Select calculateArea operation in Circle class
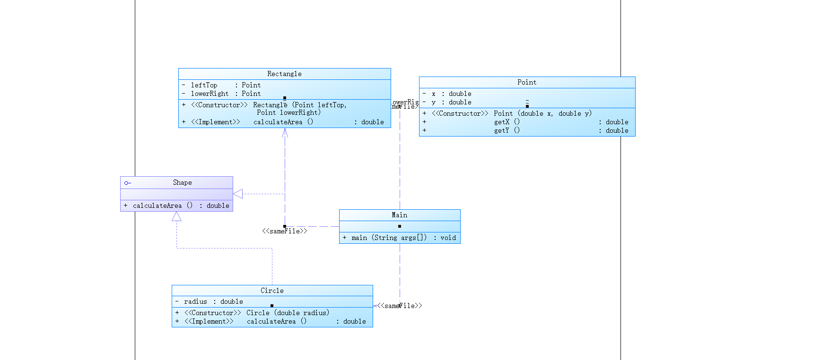The height and width of the screenshot is (360, 830). pos(271,321)
